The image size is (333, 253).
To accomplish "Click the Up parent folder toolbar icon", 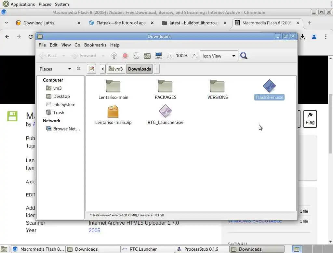I will 114,56.
